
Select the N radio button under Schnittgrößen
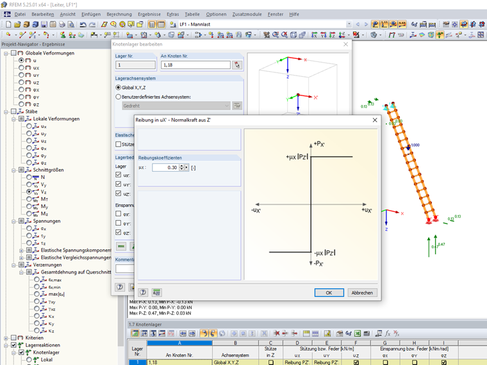click(29, 177)
